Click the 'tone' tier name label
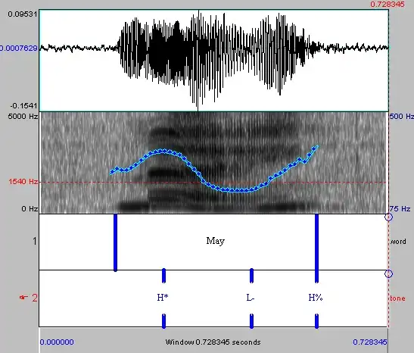This screenshot has height=353, width=414. click(x=397, y=298)
